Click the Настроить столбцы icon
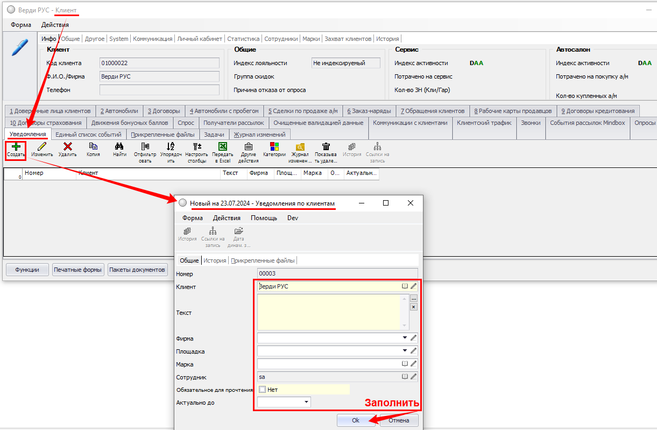 pos(196,146)
